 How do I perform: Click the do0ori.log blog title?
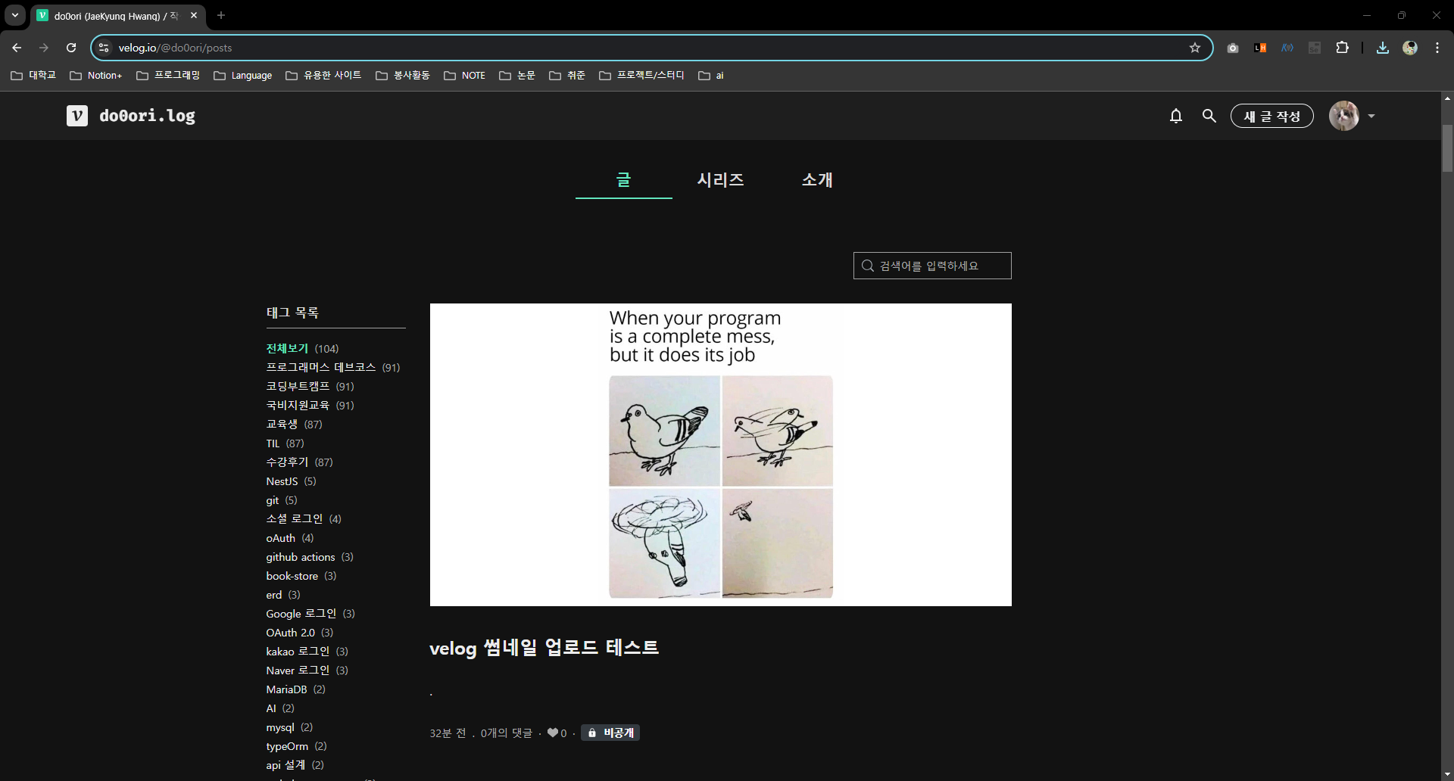click(x=147, y=116)
